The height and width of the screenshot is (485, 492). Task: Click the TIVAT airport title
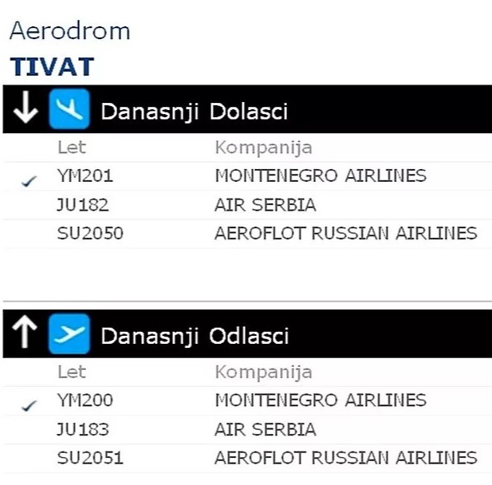[x=52, y=67]
